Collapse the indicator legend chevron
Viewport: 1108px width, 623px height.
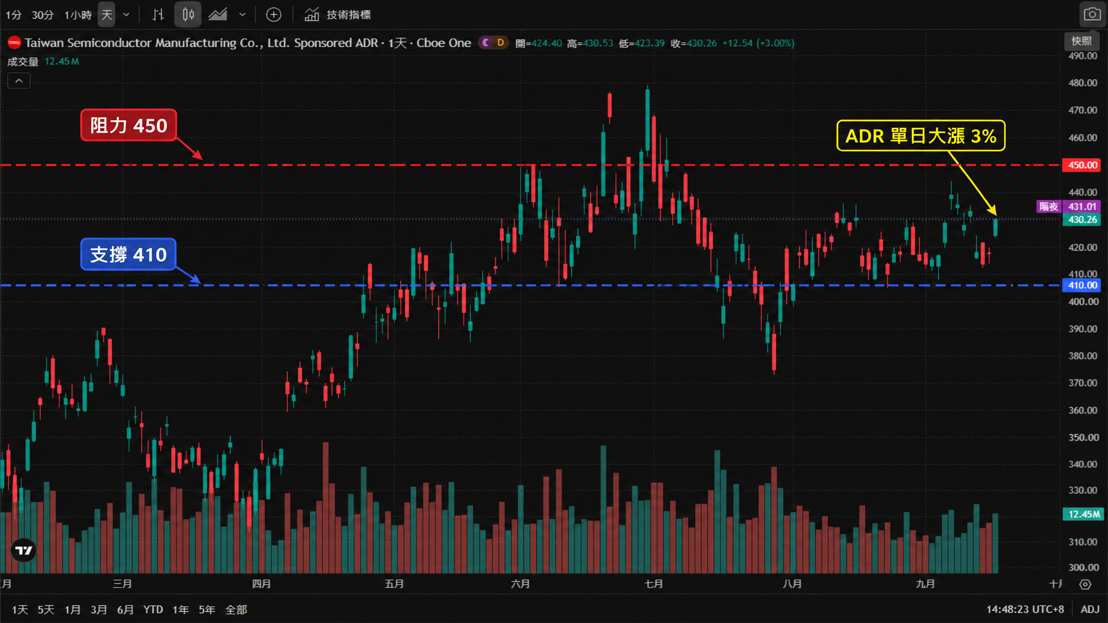[x=19, y=81]
